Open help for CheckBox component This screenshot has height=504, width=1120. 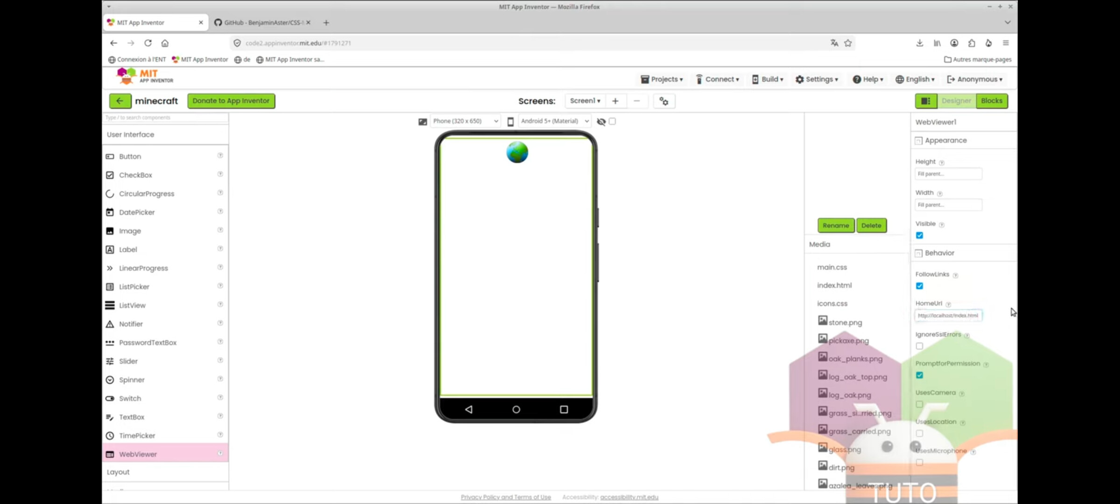pos(220,174)
